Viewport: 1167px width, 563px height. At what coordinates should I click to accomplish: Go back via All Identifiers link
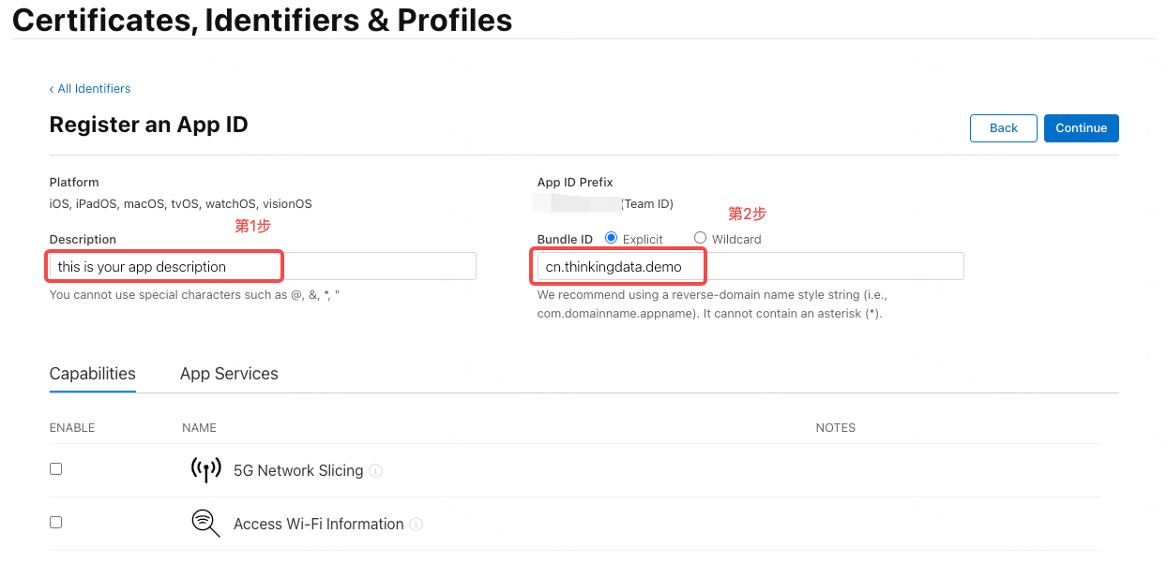[90, 89]
